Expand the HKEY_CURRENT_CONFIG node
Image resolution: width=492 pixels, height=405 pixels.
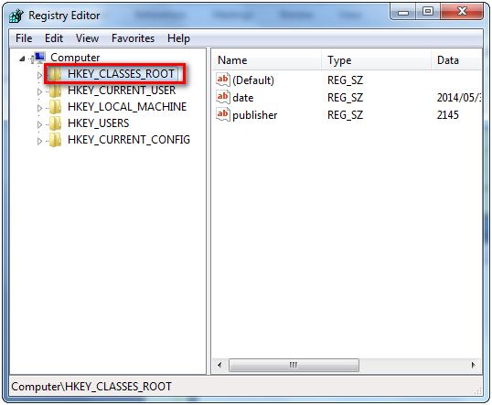(39, 141)
